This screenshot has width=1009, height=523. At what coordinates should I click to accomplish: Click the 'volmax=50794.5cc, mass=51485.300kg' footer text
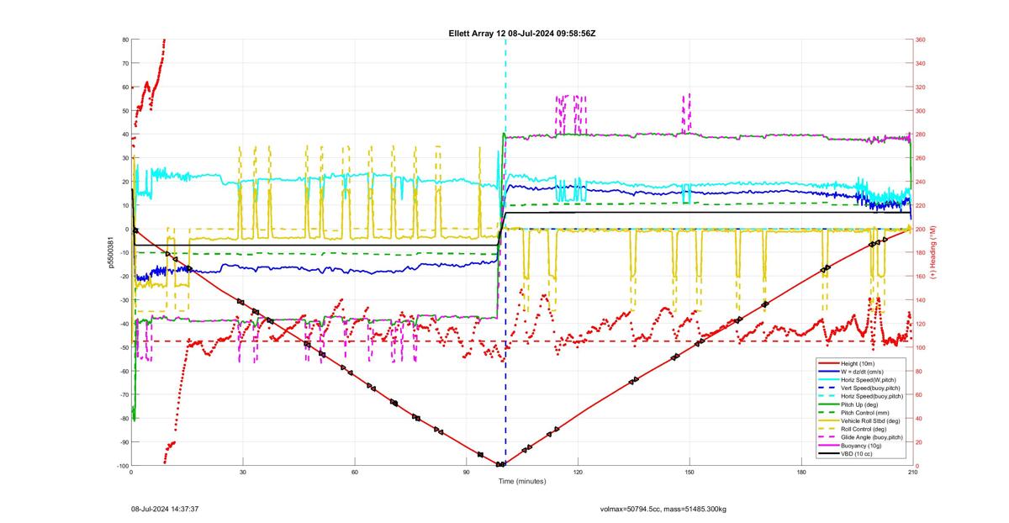pos(663,509)
